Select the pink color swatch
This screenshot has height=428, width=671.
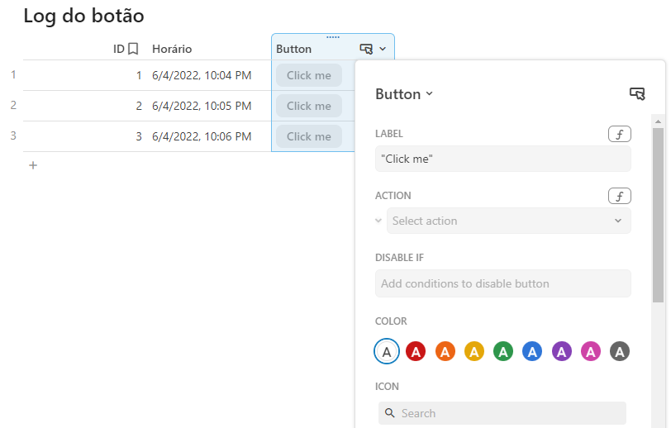[591, 351]
